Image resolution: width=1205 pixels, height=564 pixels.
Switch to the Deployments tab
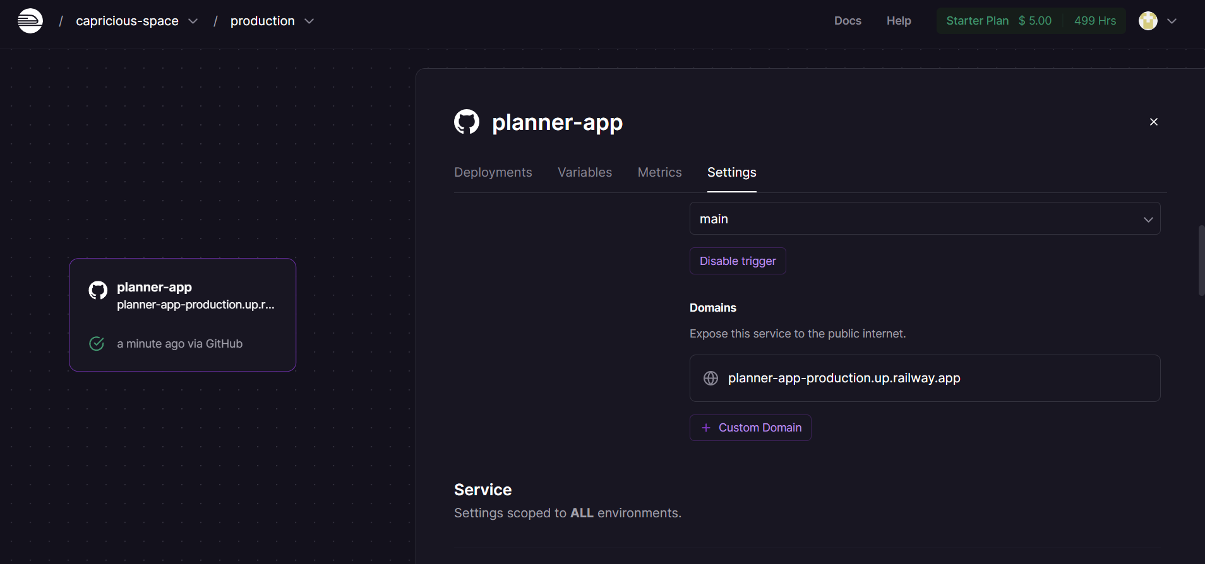point(493,172)
